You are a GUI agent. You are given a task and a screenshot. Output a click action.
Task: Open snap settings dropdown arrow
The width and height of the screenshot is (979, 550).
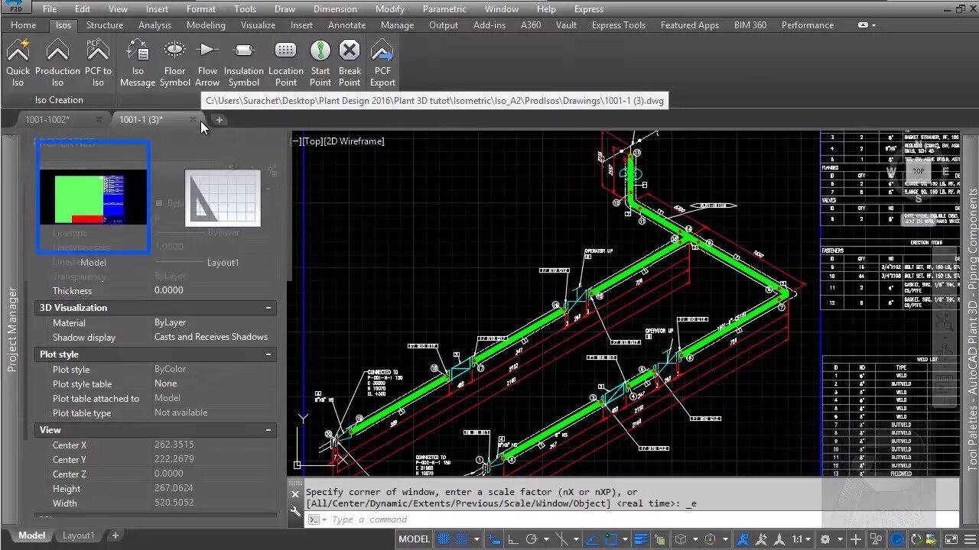tap(477, 539)
